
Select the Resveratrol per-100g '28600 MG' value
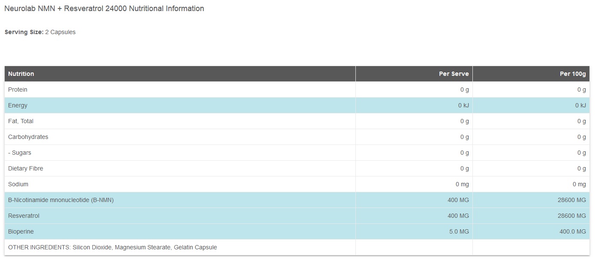(x=572, y=216)
